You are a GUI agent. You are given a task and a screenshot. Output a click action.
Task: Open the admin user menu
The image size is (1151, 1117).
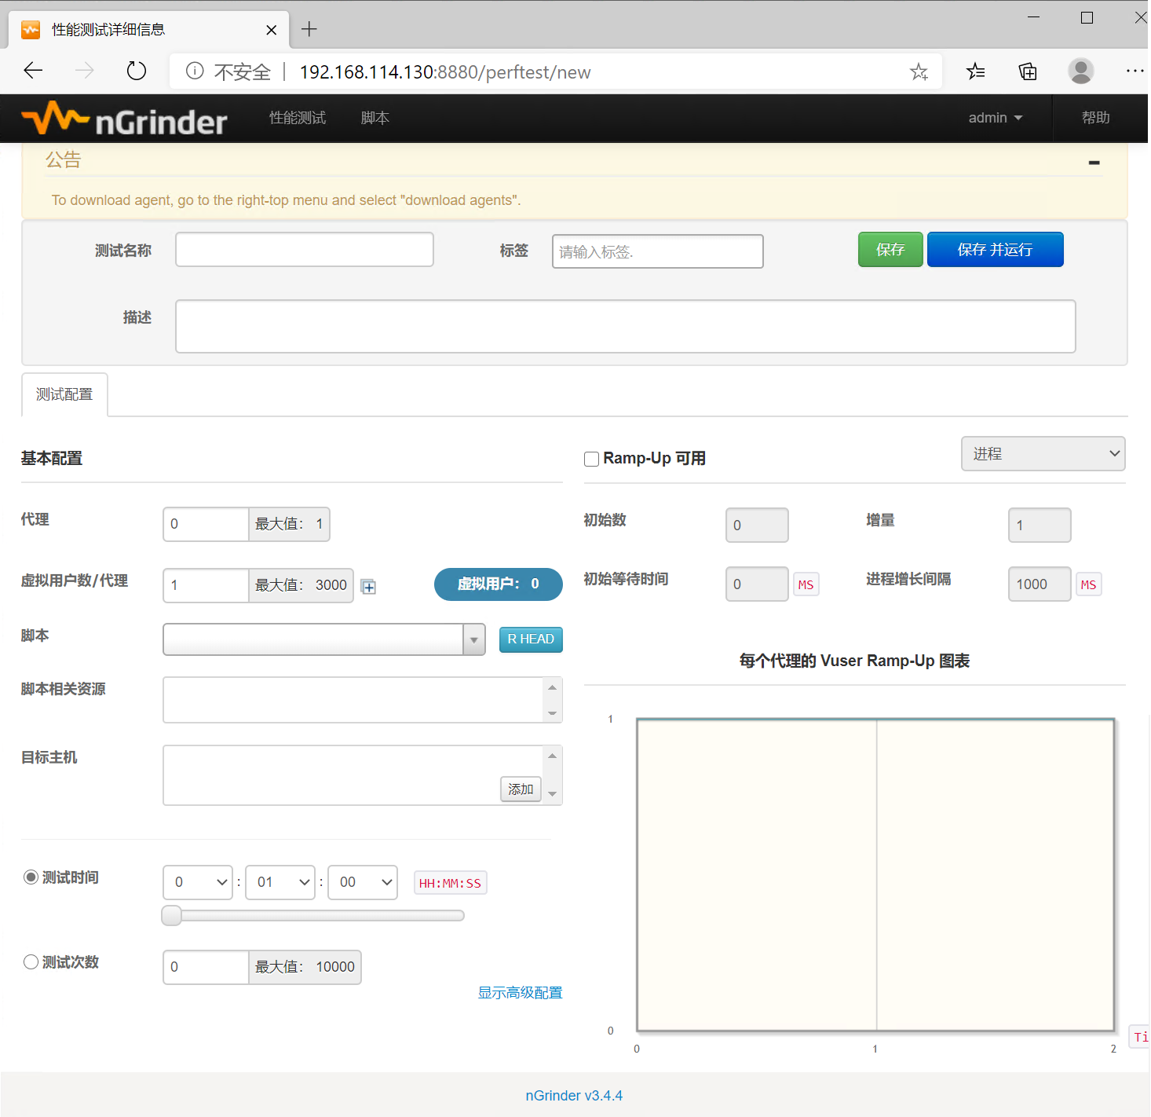pyautogui.click(x=995, y=118)
